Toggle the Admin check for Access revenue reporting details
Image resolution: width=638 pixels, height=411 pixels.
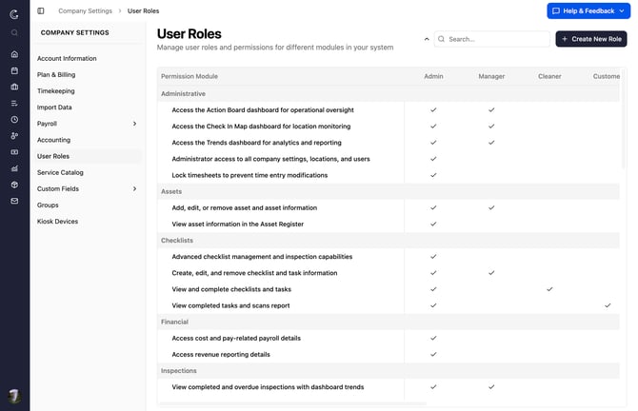tap(433, 354)
